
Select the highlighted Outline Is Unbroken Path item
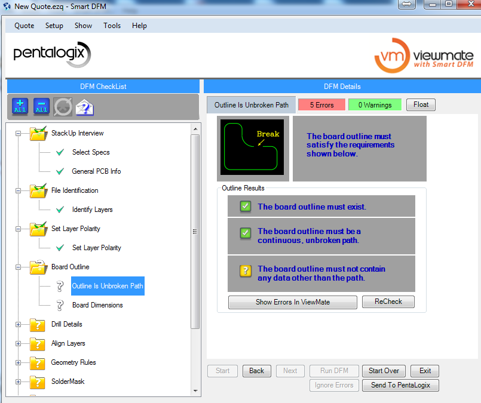click(x=108, y=286)
